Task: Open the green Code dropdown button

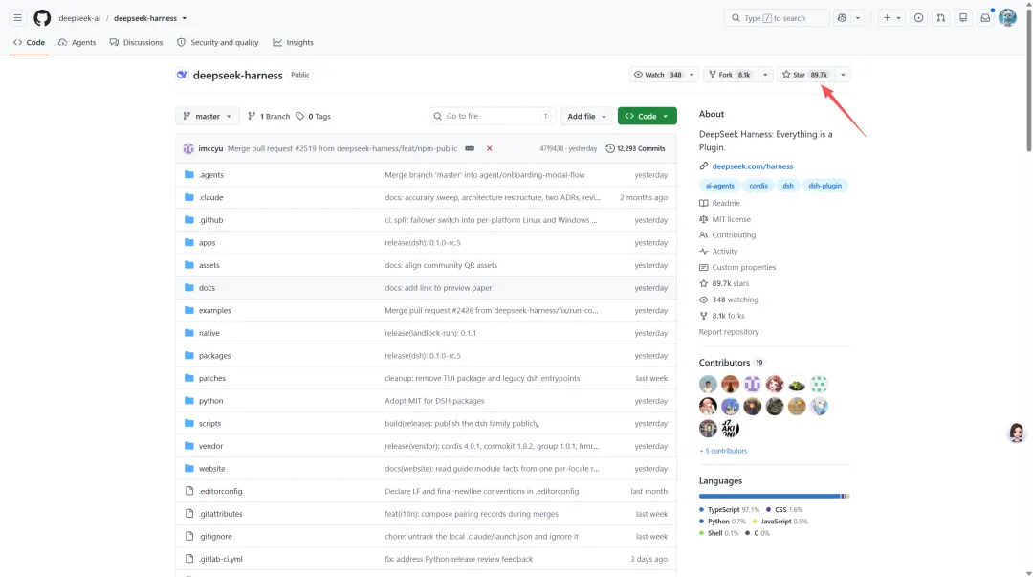Action: pyautogui.click(x=647, y=116)
